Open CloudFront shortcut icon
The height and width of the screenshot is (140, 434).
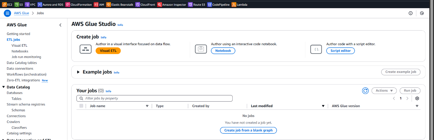coord(137,5)
